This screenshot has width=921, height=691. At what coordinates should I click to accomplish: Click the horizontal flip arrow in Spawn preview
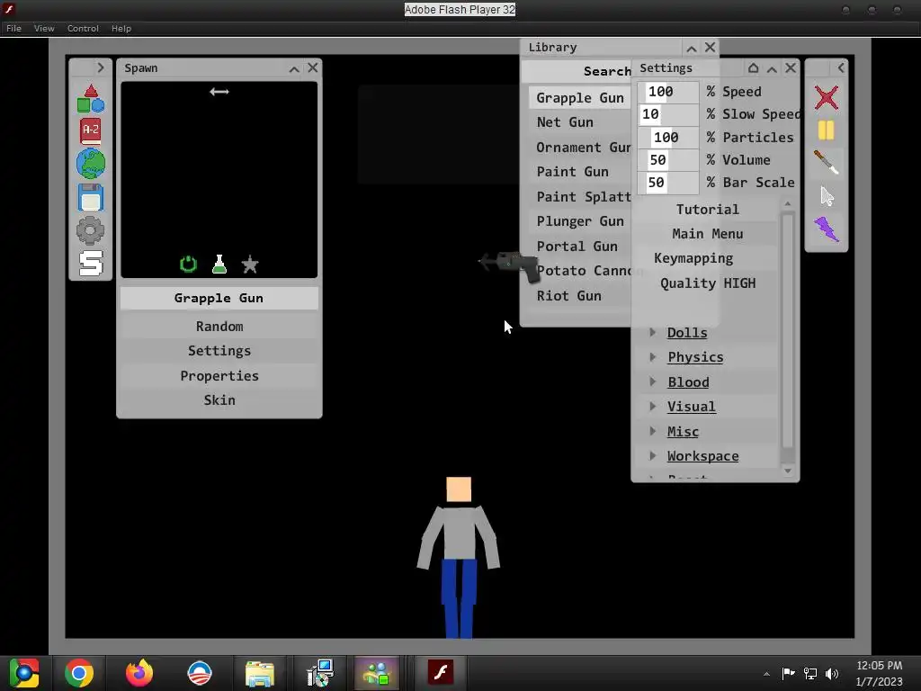(x=219, y=92)
